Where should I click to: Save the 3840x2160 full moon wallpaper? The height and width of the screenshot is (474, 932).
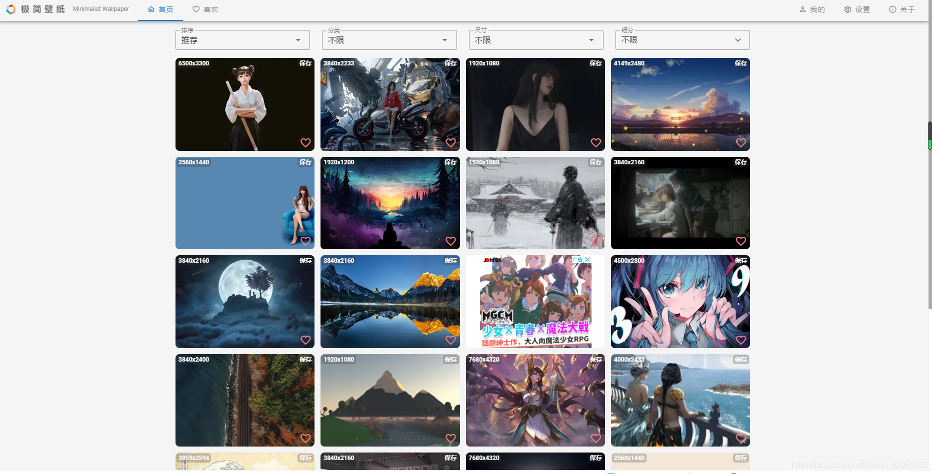pos(305,261)
